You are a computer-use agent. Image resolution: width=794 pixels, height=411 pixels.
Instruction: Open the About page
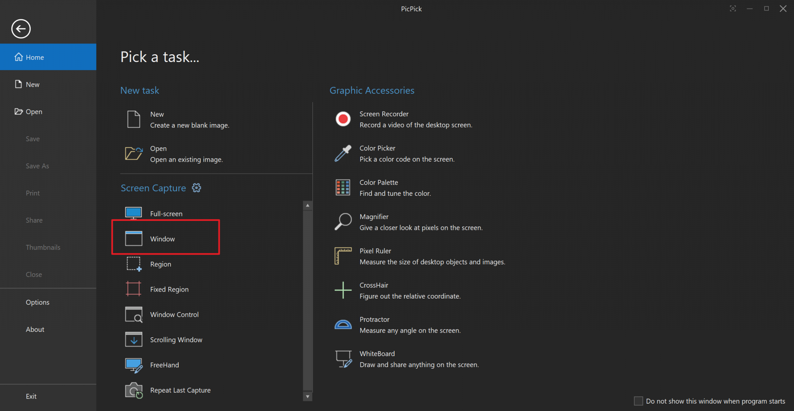coord(35,329)
